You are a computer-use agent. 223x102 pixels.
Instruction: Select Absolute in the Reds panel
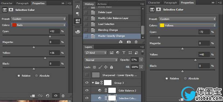pyautogui.click(x=37, y=76)
